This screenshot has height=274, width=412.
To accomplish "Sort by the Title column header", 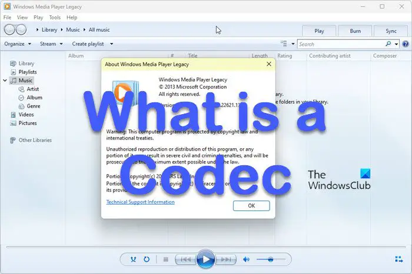I will [192, 56].
